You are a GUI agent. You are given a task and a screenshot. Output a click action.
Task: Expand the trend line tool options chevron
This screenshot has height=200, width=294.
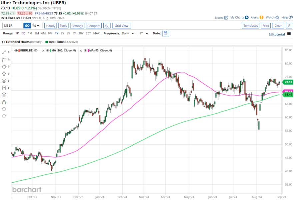point(9,52)
